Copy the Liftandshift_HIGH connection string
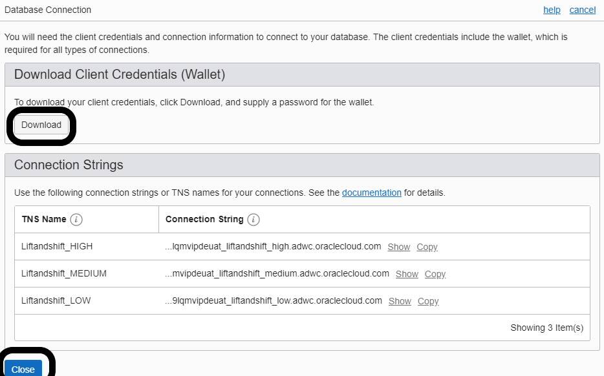 click(x=427, y=247)
